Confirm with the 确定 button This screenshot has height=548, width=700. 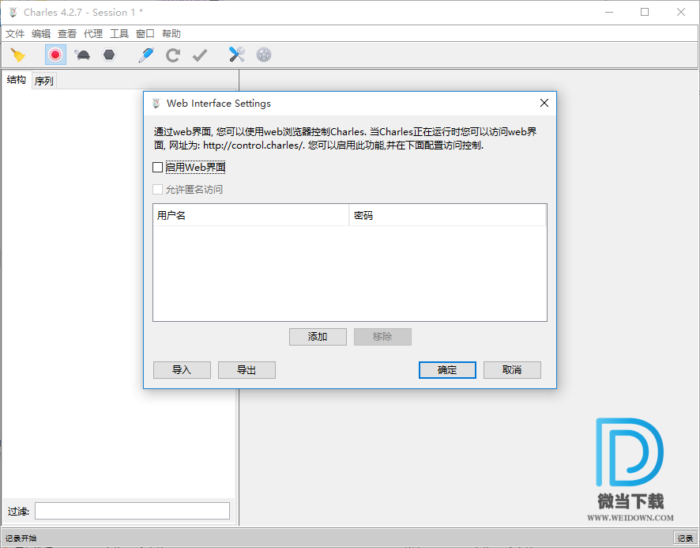(x=447, y=370)
